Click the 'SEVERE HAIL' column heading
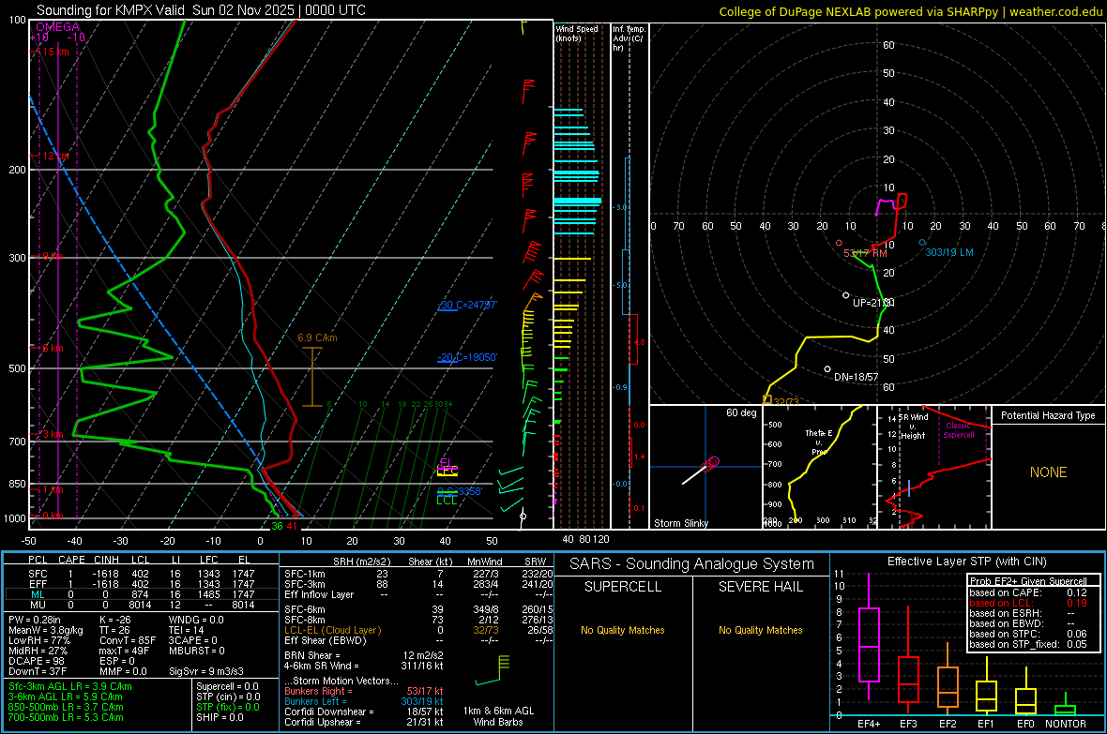Screen dimensions: 1107x734 tap(760, 587)
